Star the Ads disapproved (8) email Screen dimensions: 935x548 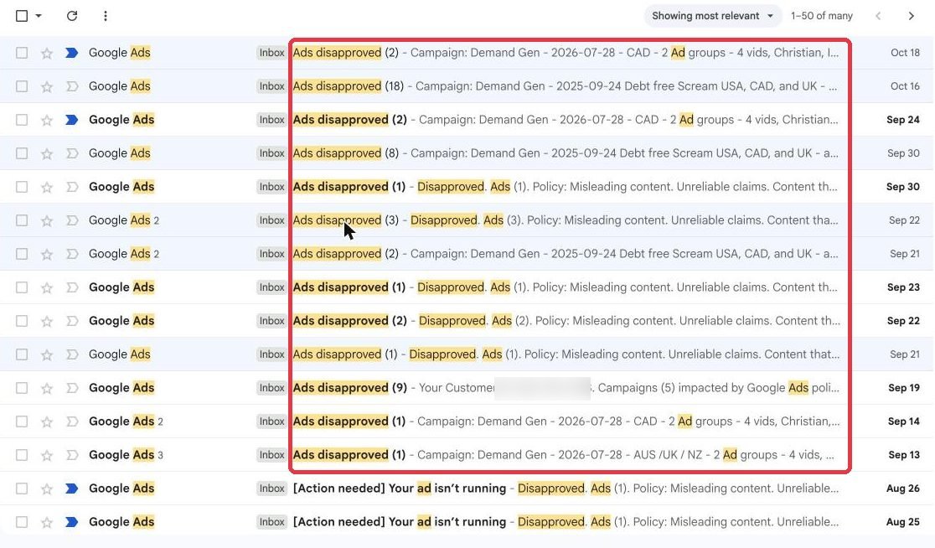click(47, 153)
